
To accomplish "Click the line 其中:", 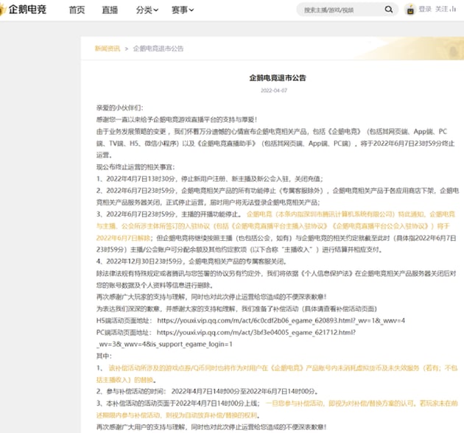I will point(104,356).
